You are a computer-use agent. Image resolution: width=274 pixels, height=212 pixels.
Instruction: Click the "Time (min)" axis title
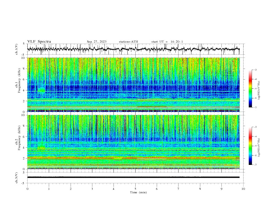point(138,192)
